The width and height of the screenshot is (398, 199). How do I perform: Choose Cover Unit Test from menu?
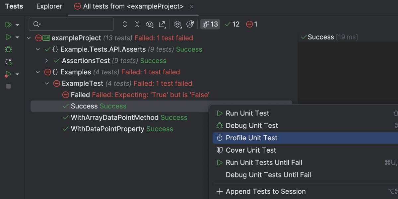point(251,150)
